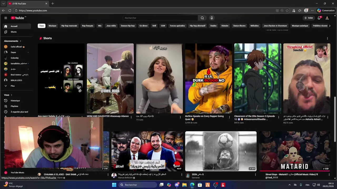The width and height of the screenshot is (337, 189).
Task: Open options for Classroom of the Elite short
Action: (x=279, y=117)
